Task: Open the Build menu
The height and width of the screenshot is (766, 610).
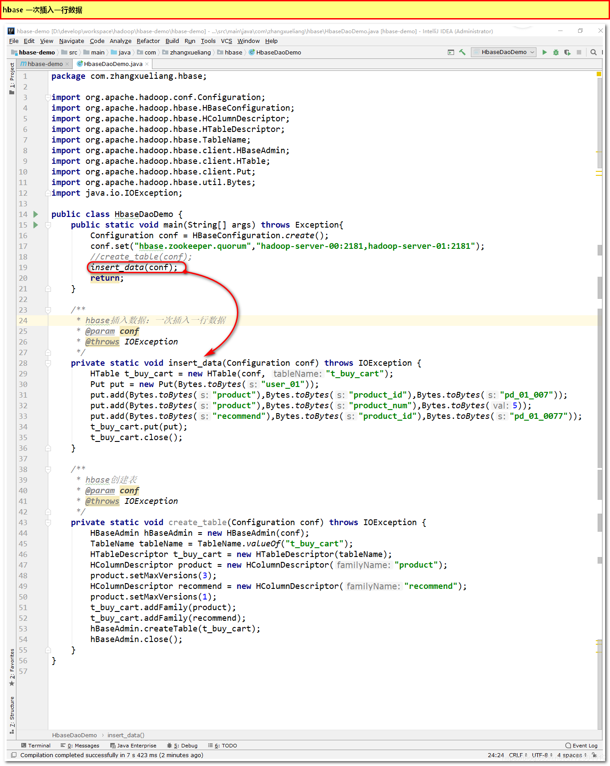Action: click(172, 41)
